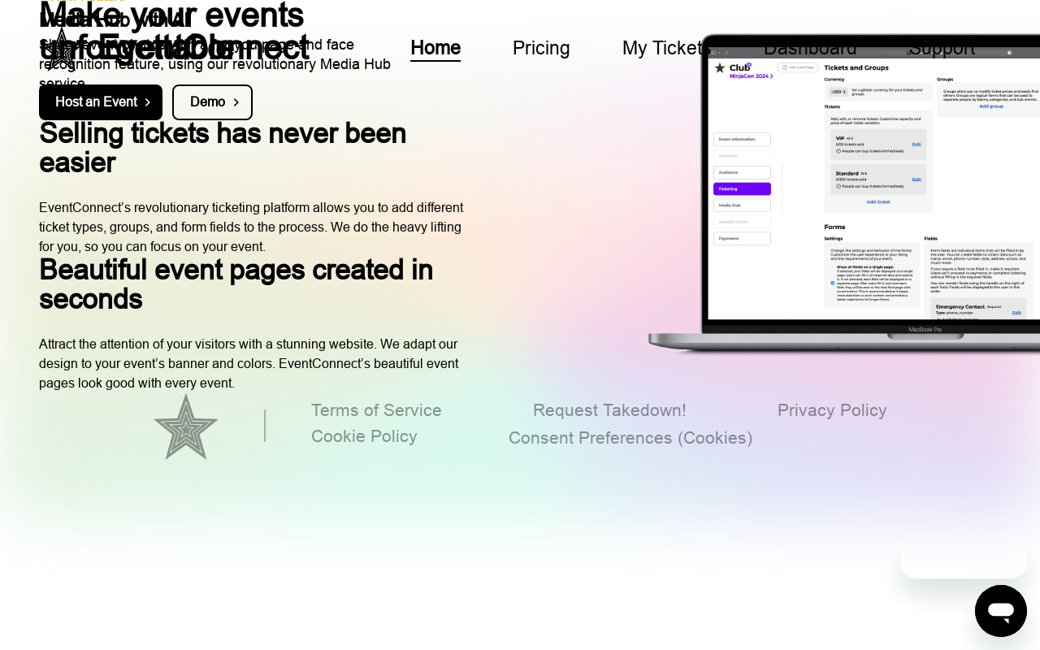Navigate to the Dashboard

pyautogui.click(x=810, y=48)
